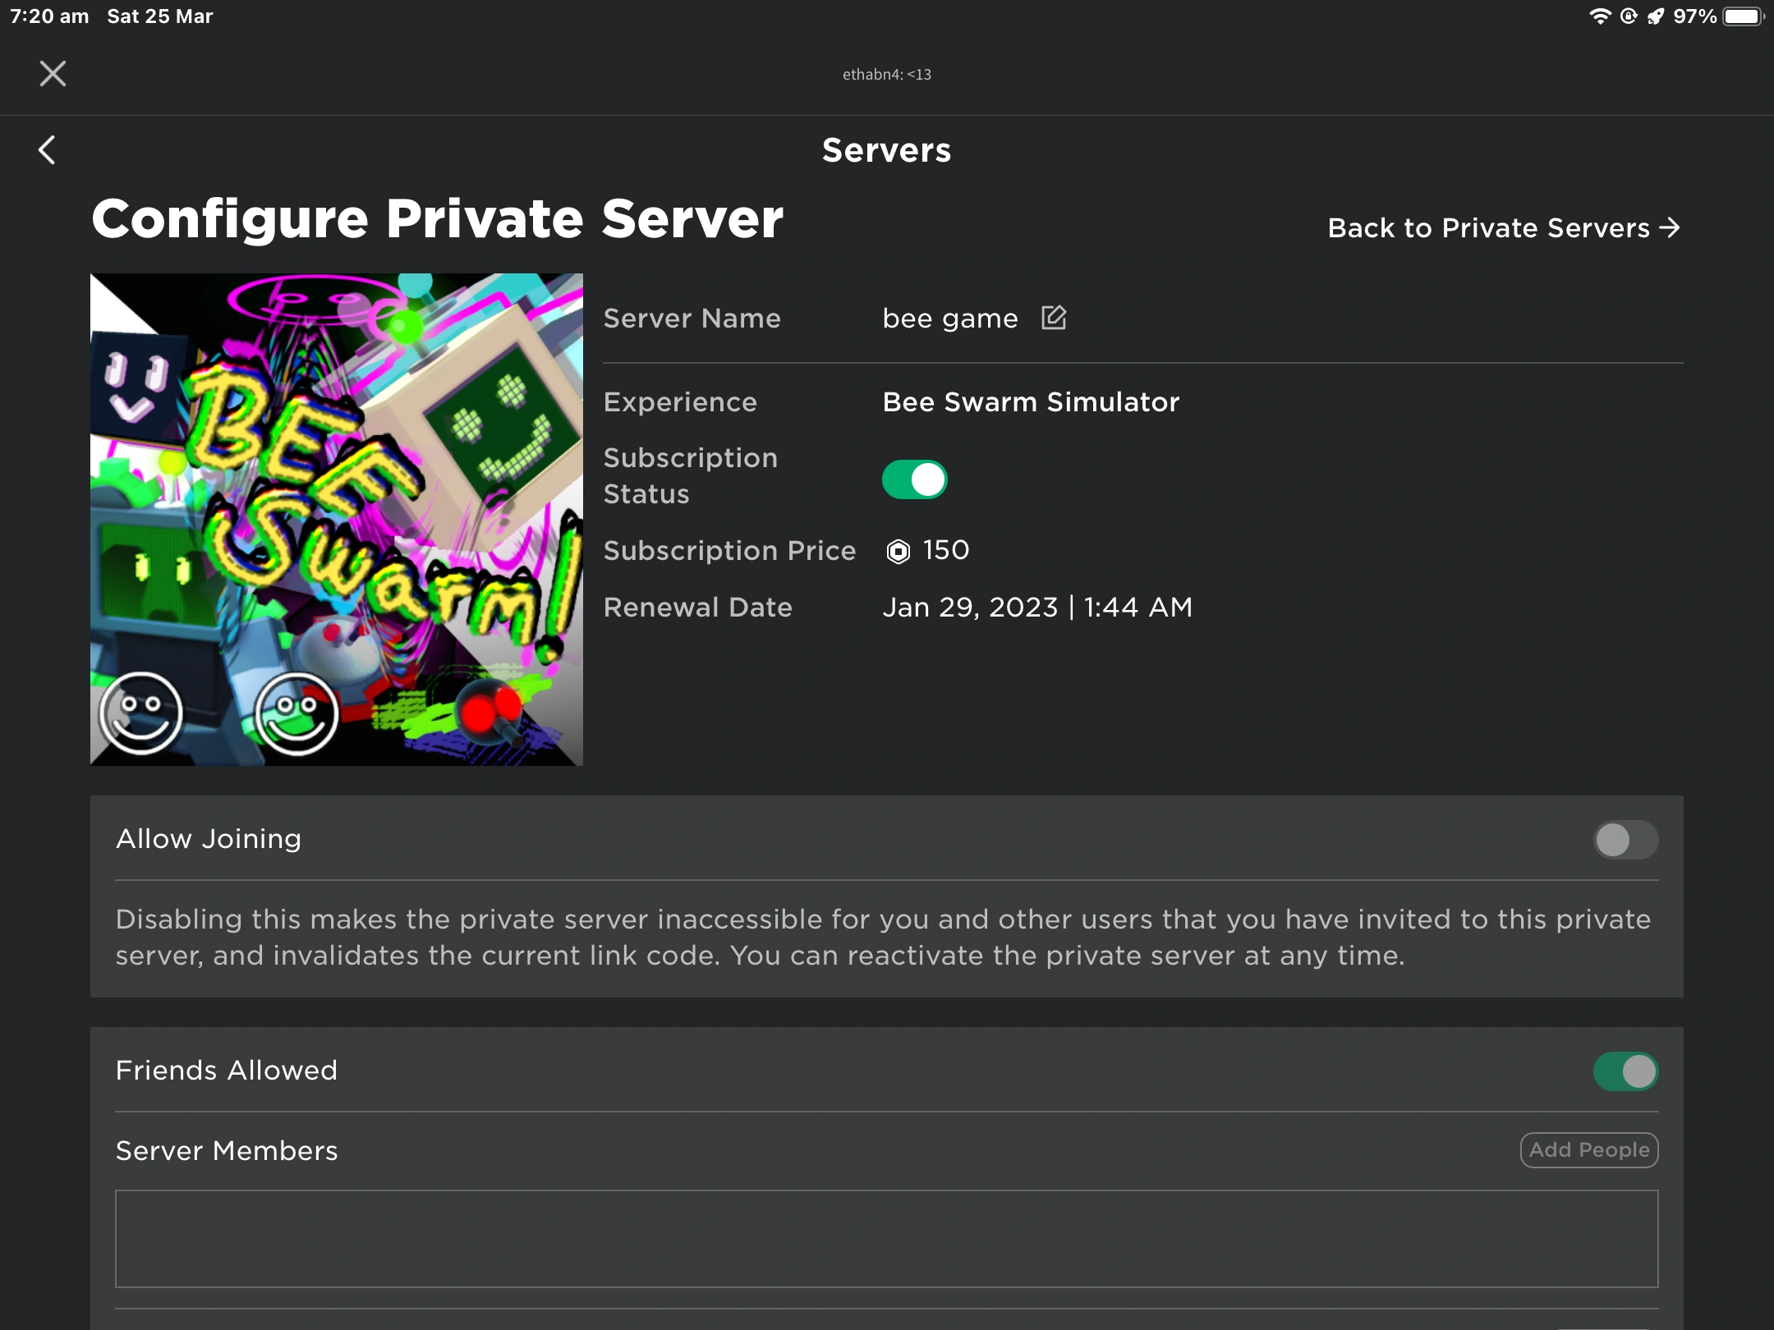Image resolution: width=1774 pixels, height=1330 pixels.
Task: Select the Bee Swarm Simulator experience name
Action: click(x=1031, y=401)
